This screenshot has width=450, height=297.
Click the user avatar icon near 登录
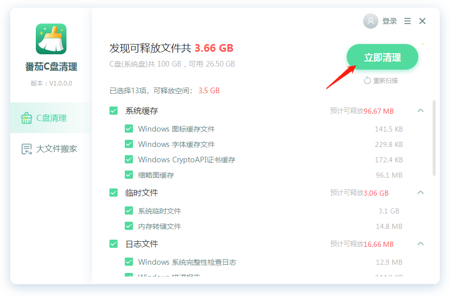(370, 21)
